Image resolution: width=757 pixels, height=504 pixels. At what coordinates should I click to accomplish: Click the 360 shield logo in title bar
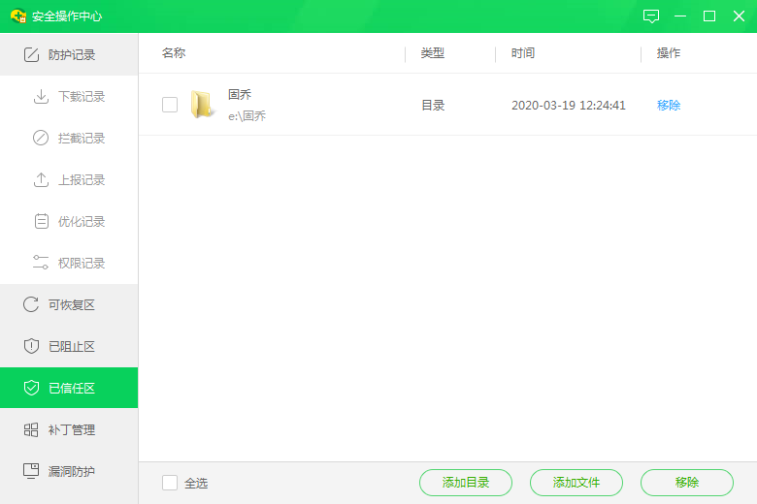[18, 16]
